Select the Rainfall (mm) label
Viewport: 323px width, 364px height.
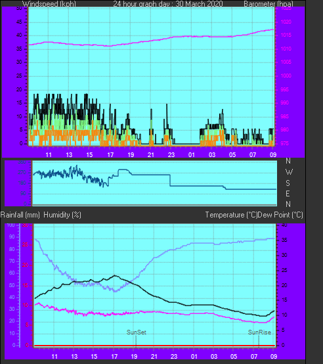20,215
